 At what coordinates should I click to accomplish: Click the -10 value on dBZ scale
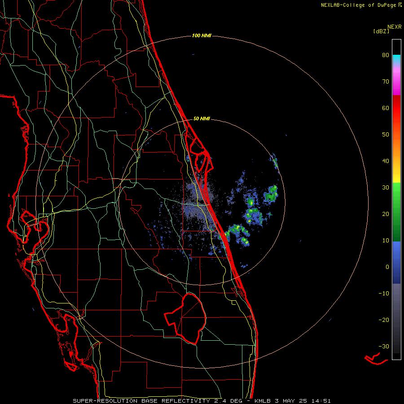tap(384, 294)
